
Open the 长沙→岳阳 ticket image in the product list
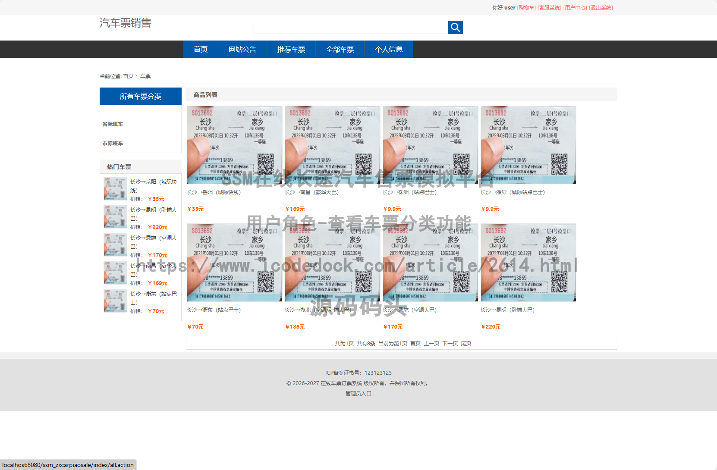click(234, 145)
